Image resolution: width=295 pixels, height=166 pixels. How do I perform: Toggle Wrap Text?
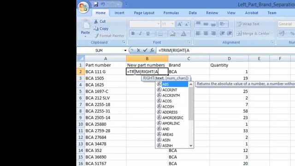click(x=248, y=24)
